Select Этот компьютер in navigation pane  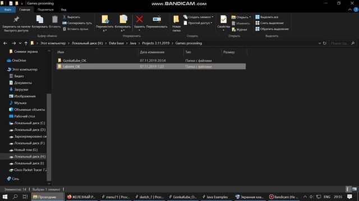(22, 69)
